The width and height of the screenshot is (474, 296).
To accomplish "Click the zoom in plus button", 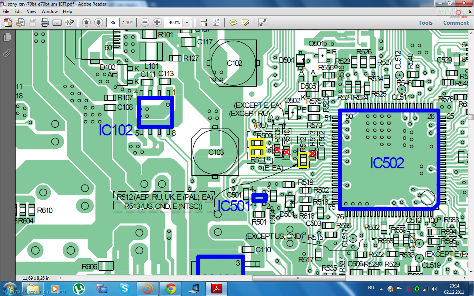I will click(x=157, y=23).
